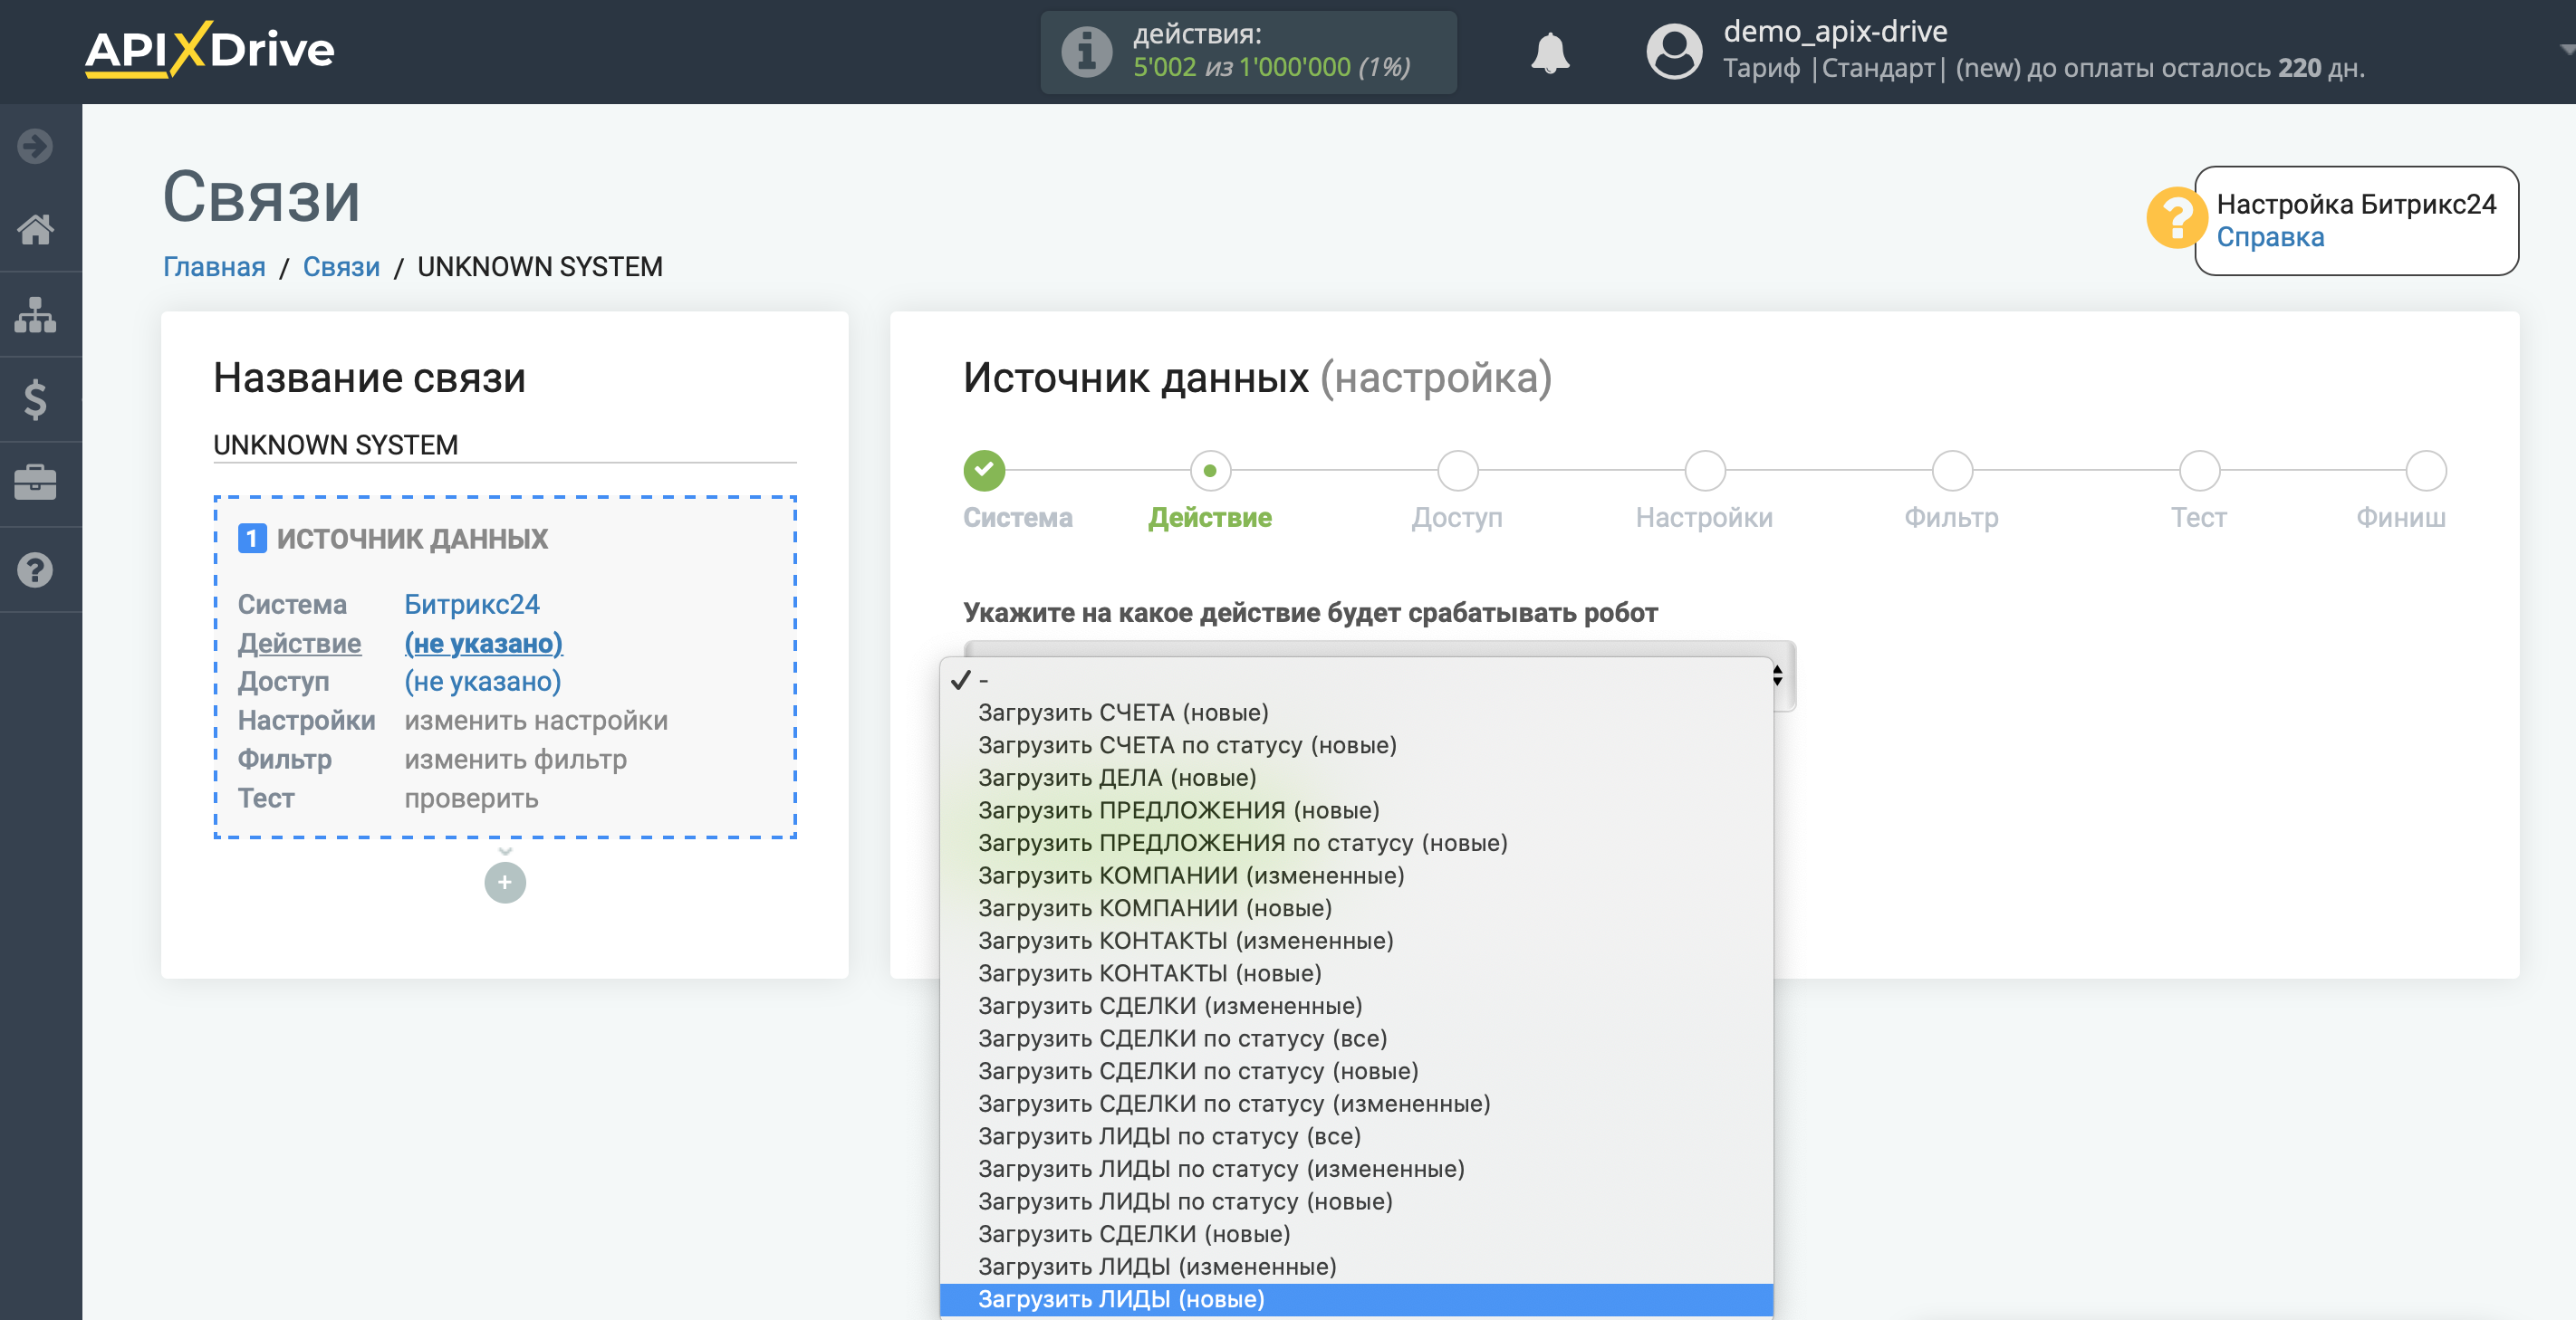The width and height of the screenshot is (2576, 1320).
Task: Go to Связи breadcrumb link
Action: (x=341, y=267)
